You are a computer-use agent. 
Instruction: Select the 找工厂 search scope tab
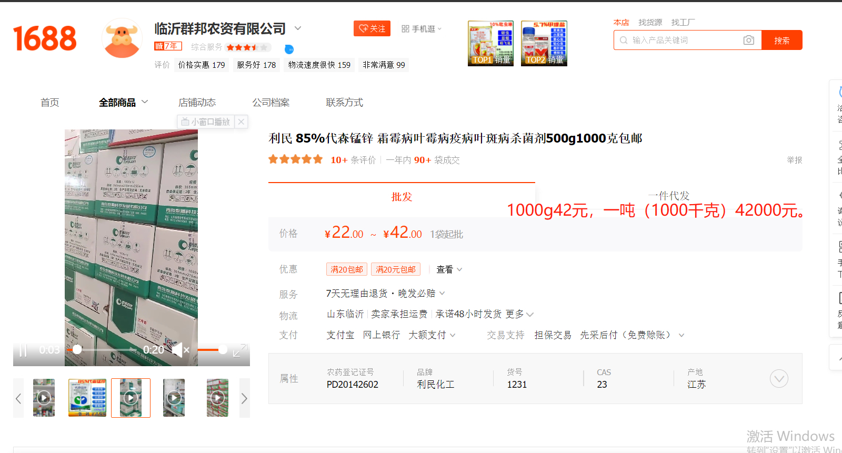pyautogui.click(x=683, y=22)
